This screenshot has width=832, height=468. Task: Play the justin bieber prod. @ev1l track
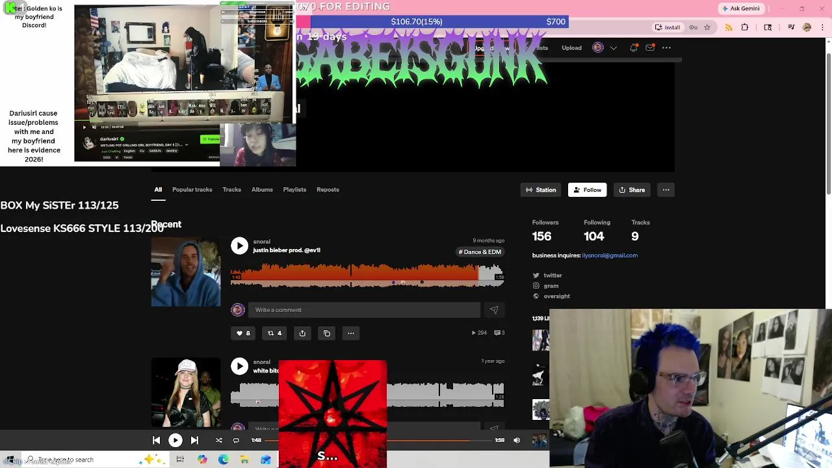[x=239, y=246]
